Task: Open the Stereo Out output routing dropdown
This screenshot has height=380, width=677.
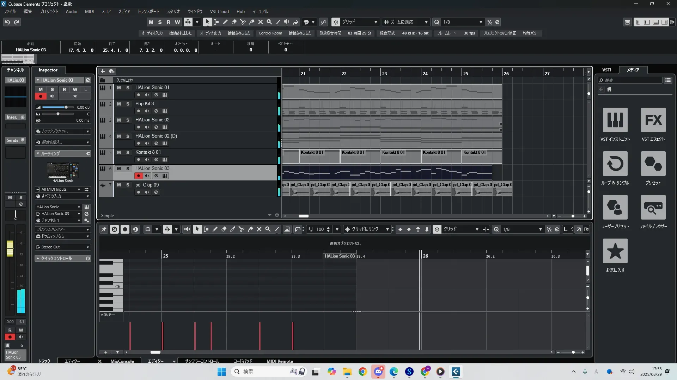Action: (63, 247)
